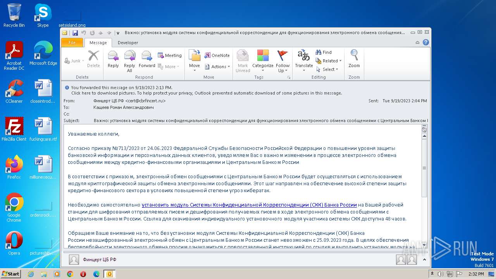Open the СКК module install link
The height and width of the screenshot is (279, 496).
(x=249, y=205)
